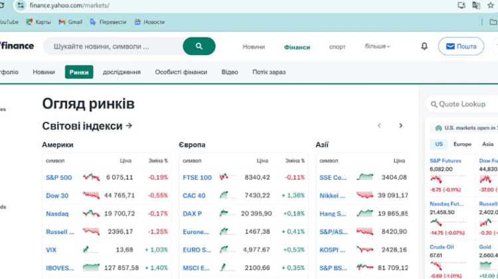This screenshot has width=498, height=279.
Task: Open site information icon beside URL
Action: click(x=22, y=5)
